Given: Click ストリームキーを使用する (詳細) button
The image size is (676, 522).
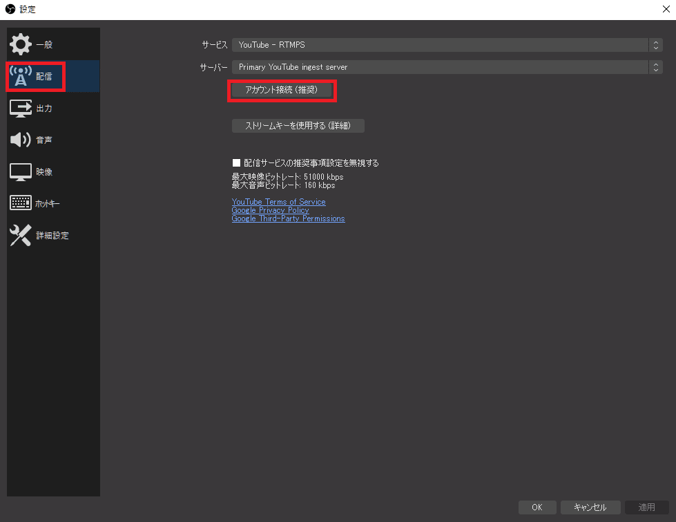Looking at the screenshot, I should tap(298, 126).
